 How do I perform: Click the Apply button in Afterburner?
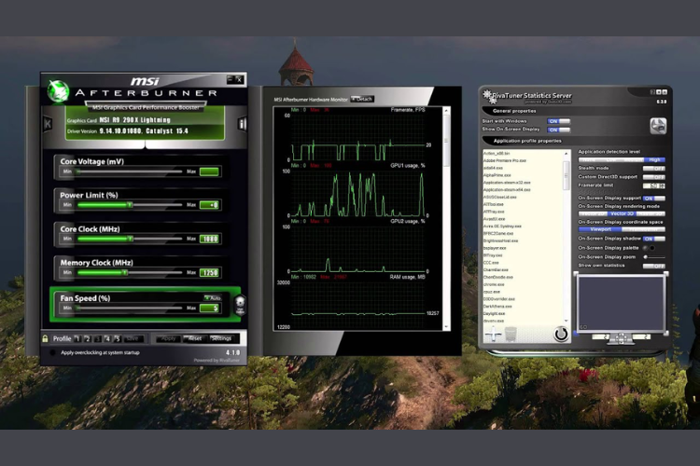click(x=168, y=339)
